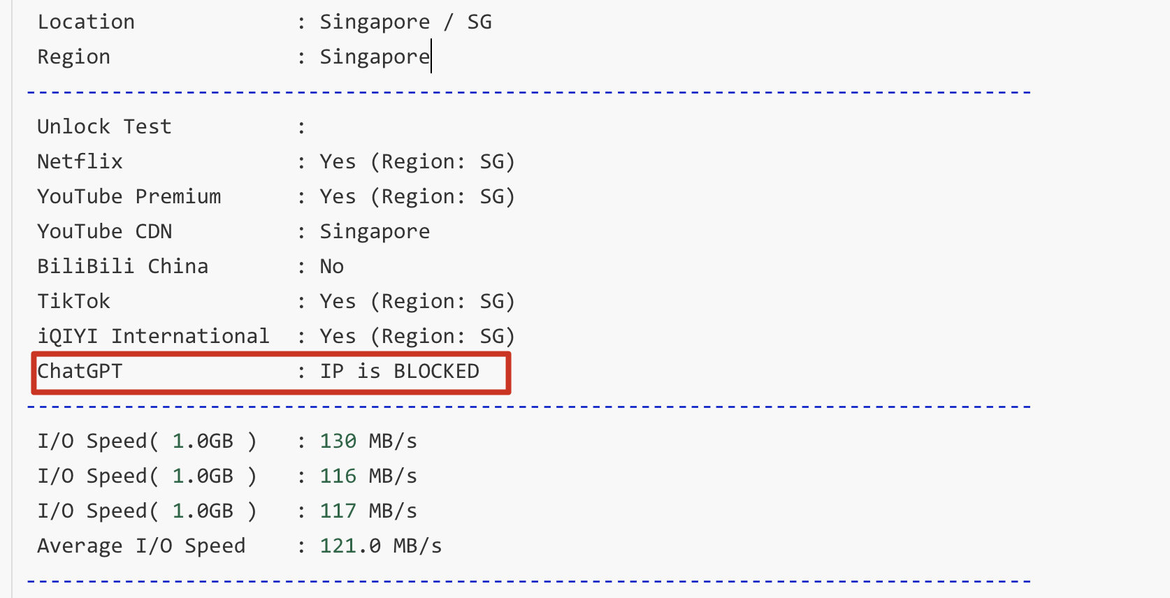Click the 116 MB/s I/O speed value
This screenshot has height=598, width=1170.
tap(368, 476)
